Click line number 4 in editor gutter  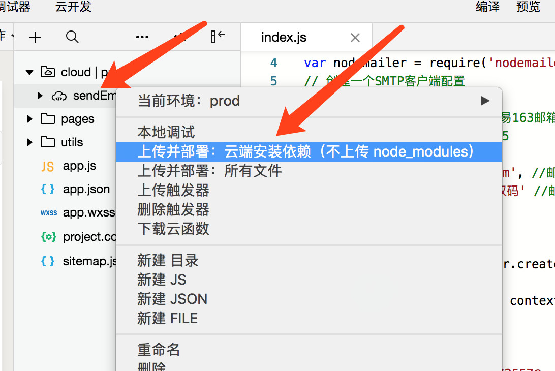click(x=273, y=63)
